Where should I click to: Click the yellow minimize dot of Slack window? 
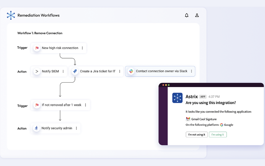tap(166, 85)
